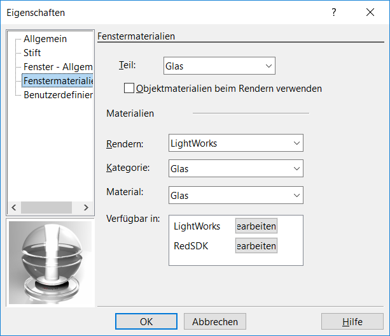Open help with the Hilfe button

click(x=352, y=321)
